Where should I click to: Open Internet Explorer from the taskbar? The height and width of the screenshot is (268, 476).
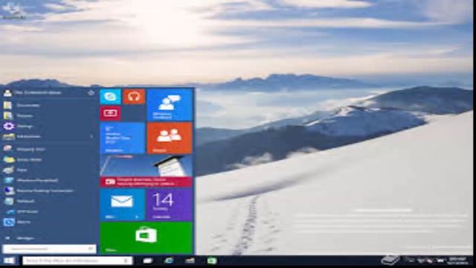[169, 261]
